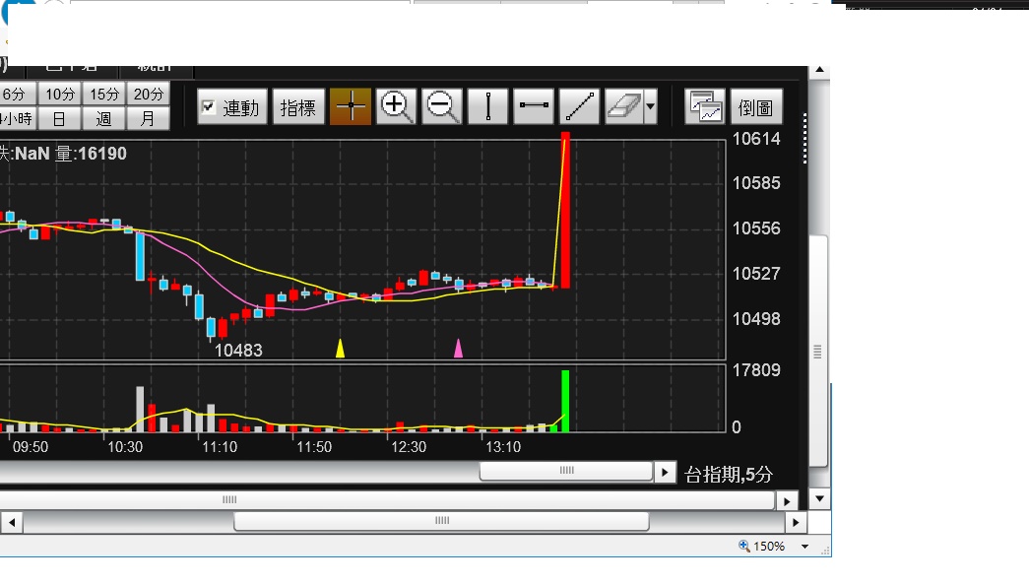Switch to the 6分 timeframe
Screen dimensions: 1029x584
point(16,94)
